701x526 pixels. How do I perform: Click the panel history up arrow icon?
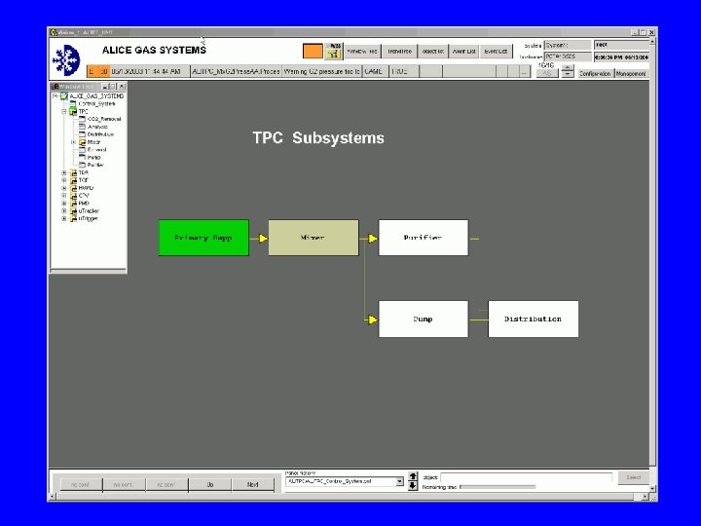413,476
